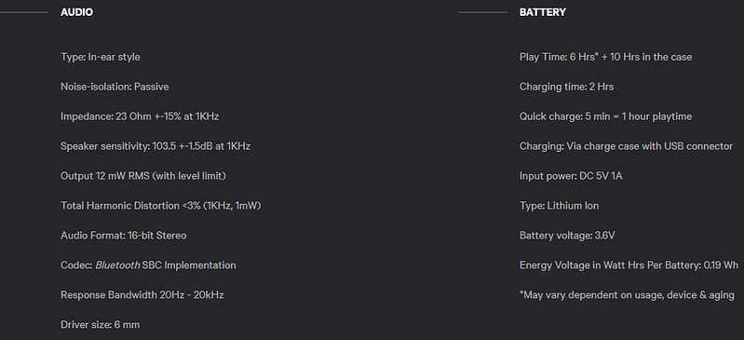Click the Audio Format 16-bit Stereo line
Viewport: 744px width, 340px height.
123,236
